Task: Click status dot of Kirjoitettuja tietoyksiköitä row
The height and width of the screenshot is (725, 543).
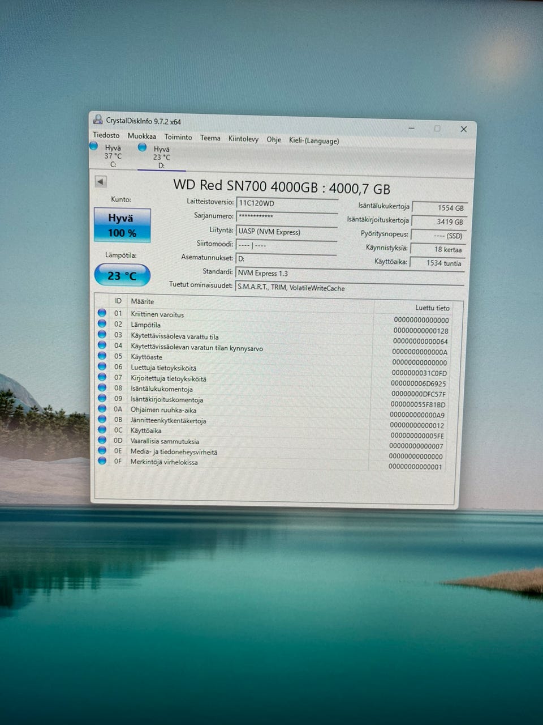Action: [x=102, y=377]
